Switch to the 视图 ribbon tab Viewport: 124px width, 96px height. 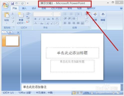coord(79,8)
